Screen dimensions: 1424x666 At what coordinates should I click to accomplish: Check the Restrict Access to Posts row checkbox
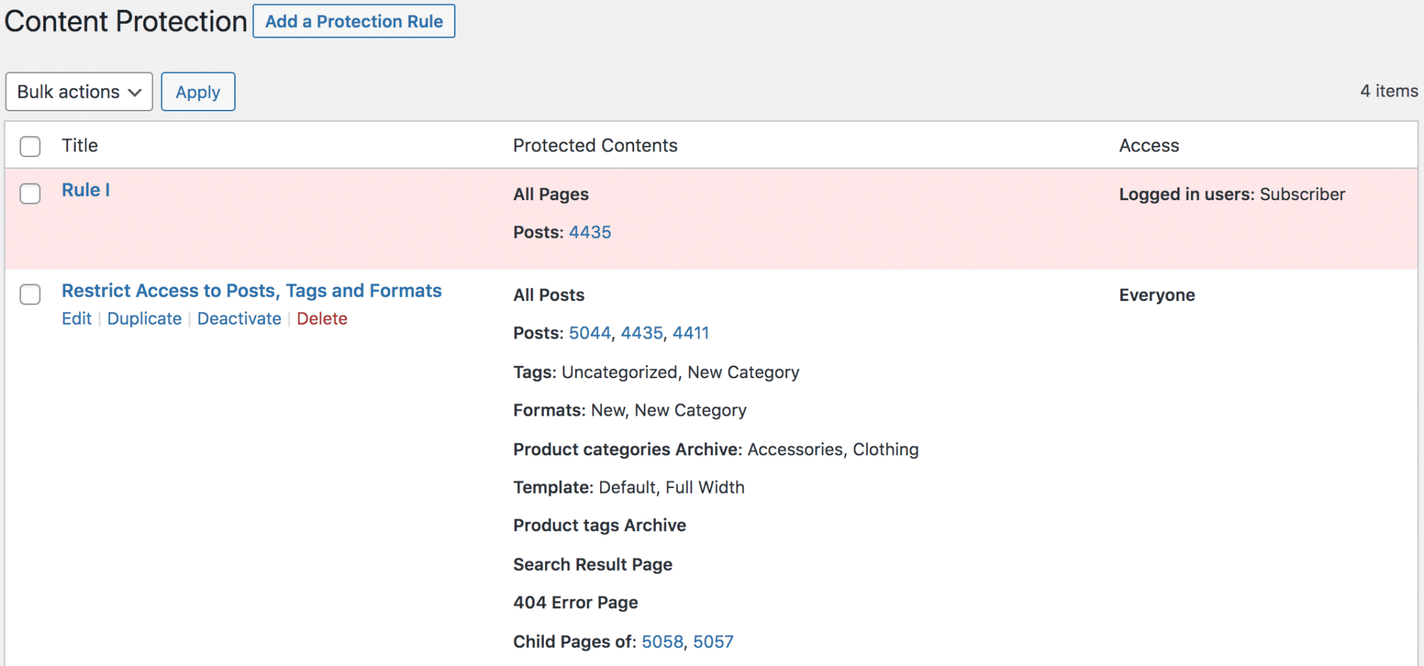(30, 294)
